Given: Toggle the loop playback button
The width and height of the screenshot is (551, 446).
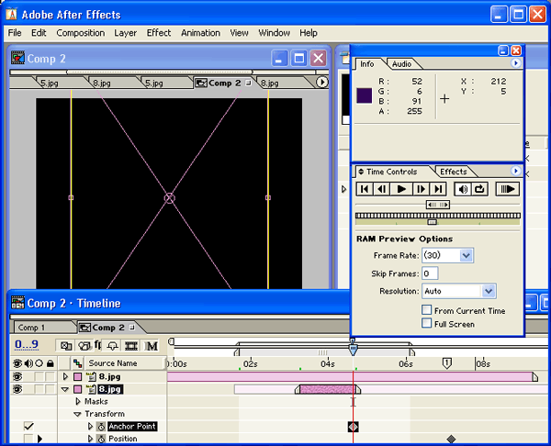Looking at the screenshot, I should coord(480,189).
